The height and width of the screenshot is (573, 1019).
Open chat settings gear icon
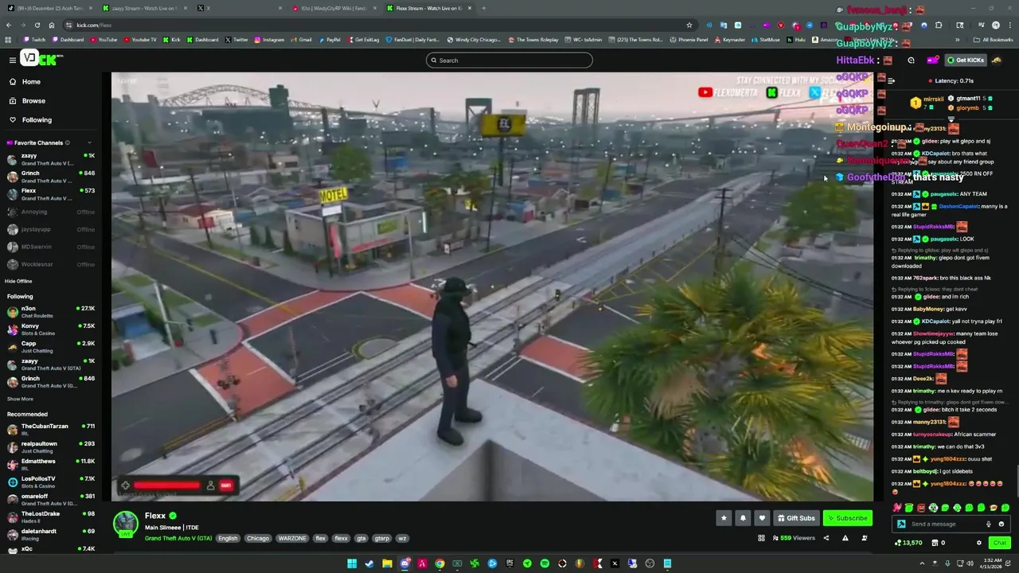[979, 543]
